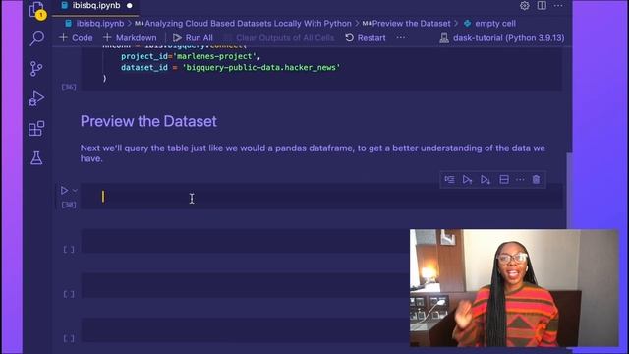Image resolution: width=629 pixels, height=354 pixels.
Task: Select the dask-tutorial Python kernel picker
Action: tap(502, 38)
